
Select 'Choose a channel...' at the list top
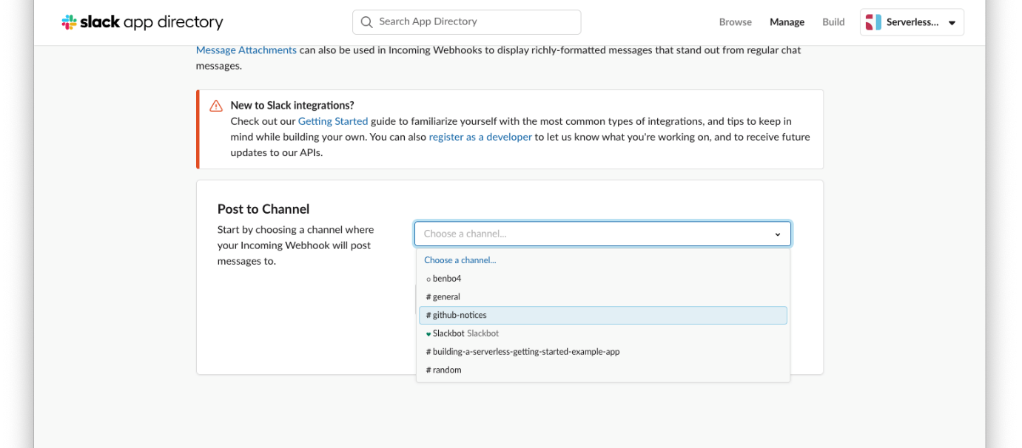click(460, 259)
